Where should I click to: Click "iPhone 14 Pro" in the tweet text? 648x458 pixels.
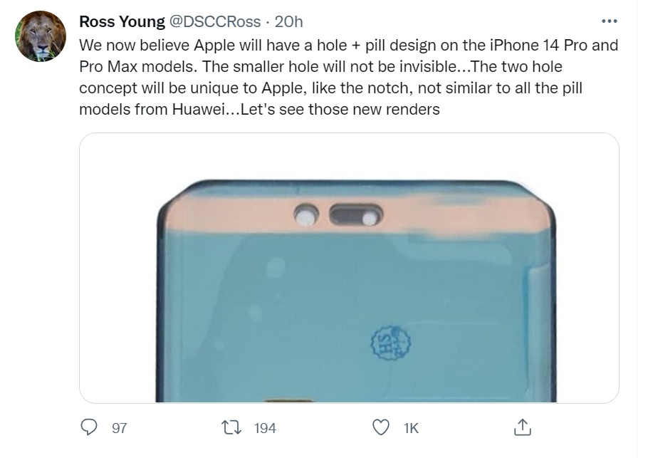tap(520, 46)
